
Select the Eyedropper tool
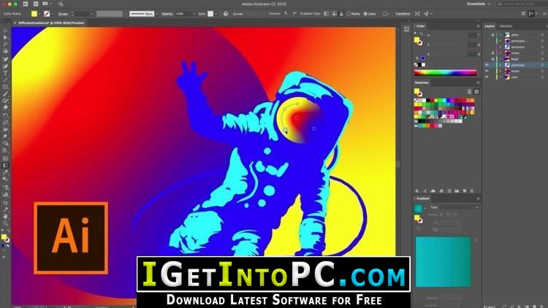tap(5, 172)
